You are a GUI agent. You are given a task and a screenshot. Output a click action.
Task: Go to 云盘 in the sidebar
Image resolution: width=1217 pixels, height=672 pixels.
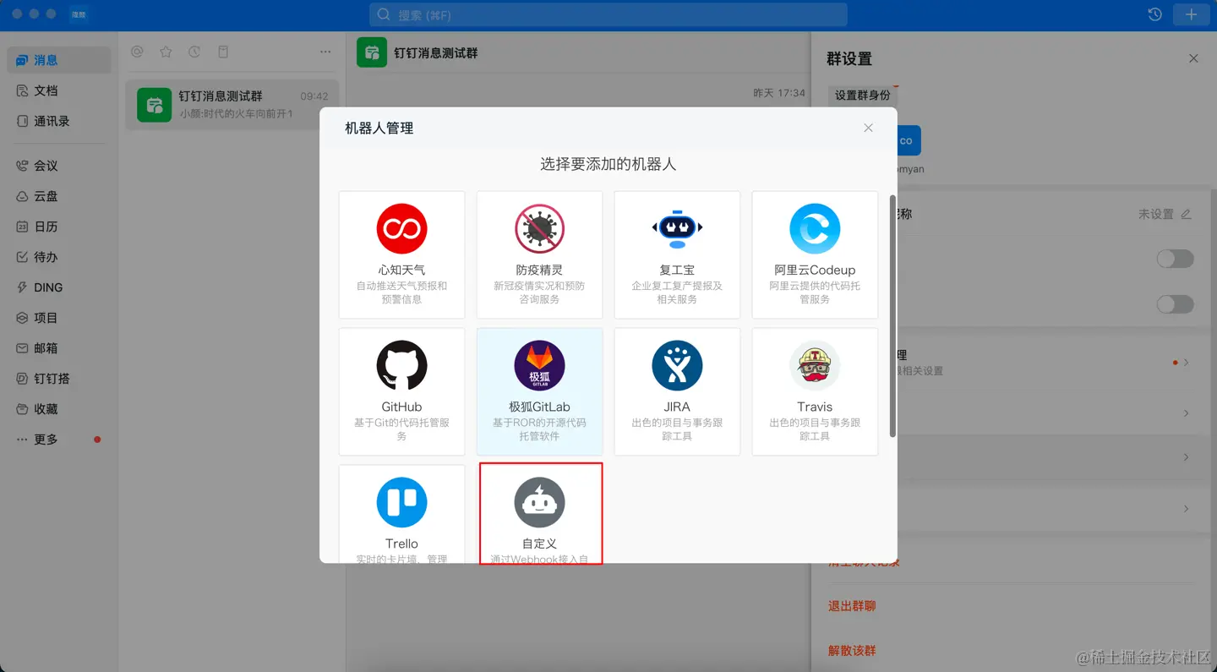click(59, 196)
